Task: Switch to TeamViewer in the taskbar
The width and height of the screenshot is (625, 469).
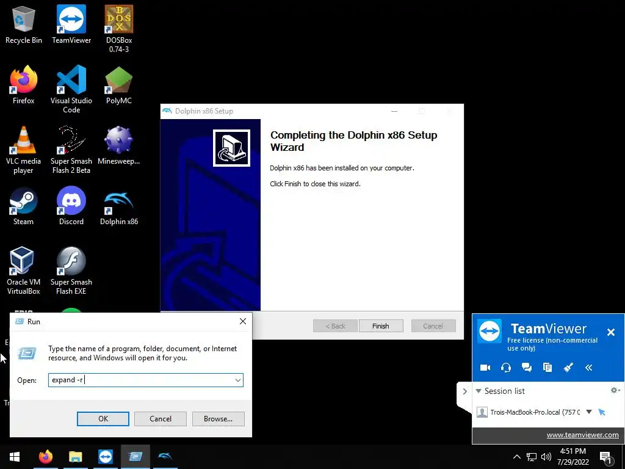Action: point(105,457)
